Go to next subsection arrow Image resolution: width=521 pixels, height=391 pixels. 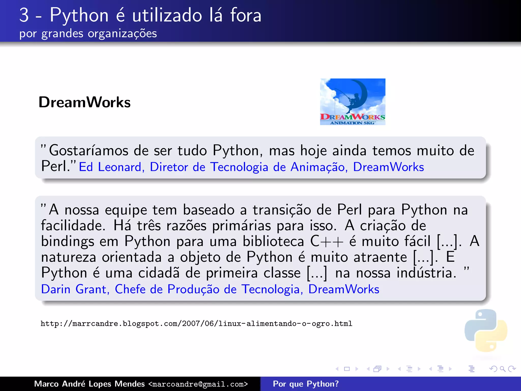coord(419,369)
